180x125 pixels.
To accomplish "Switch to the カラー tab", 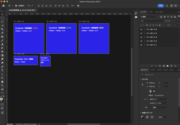I will [x=172, y=70].
